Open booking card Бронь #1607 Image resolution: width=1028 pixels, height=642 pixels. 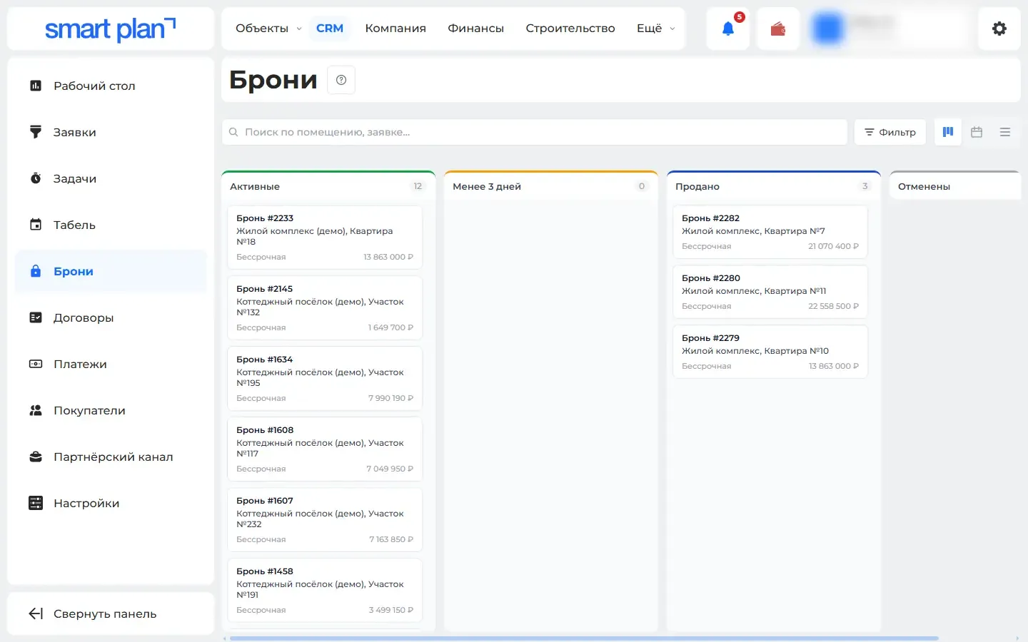point(325,520)
